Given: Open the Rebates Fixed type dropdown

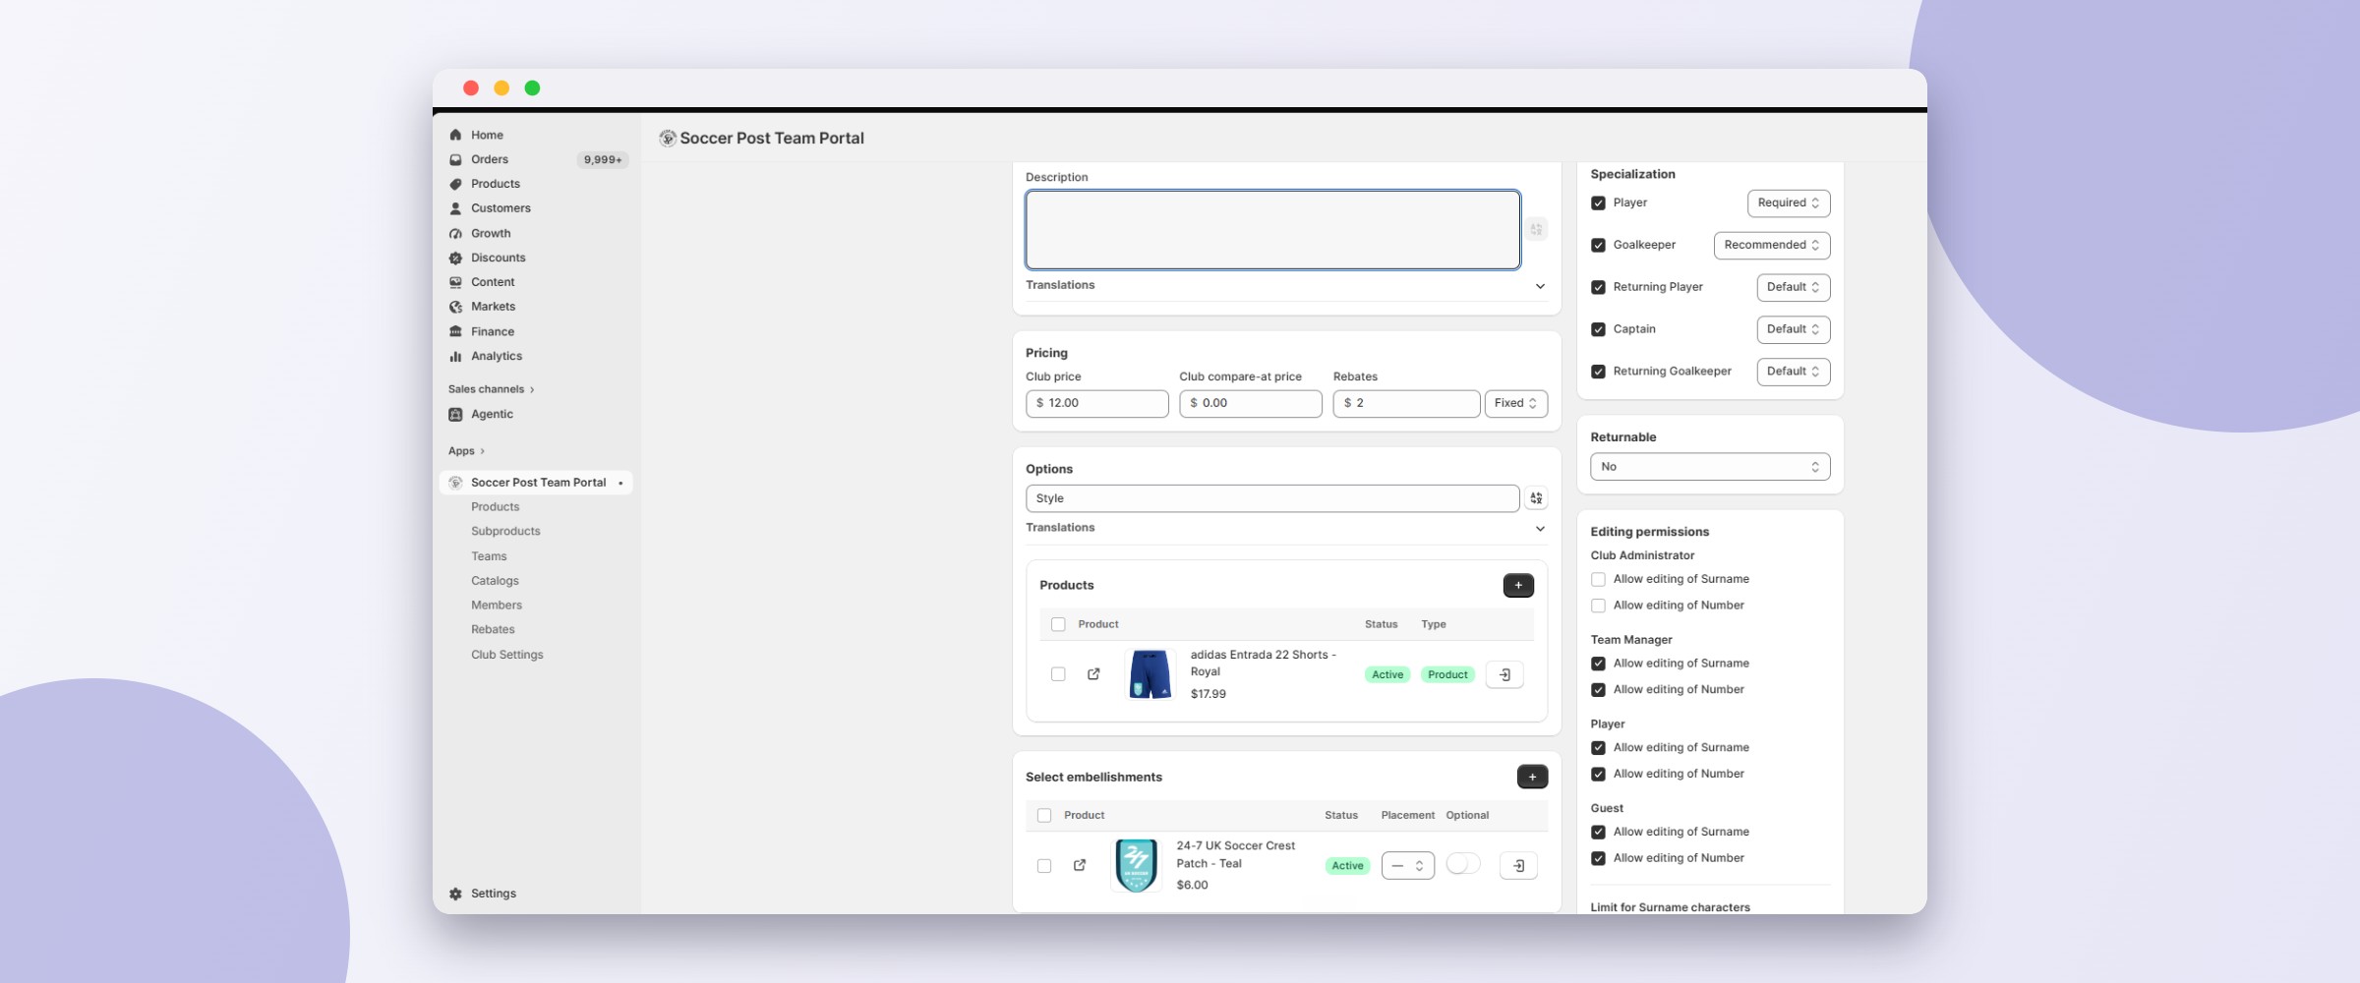Looking at the screenshot, I should 1515,404.
